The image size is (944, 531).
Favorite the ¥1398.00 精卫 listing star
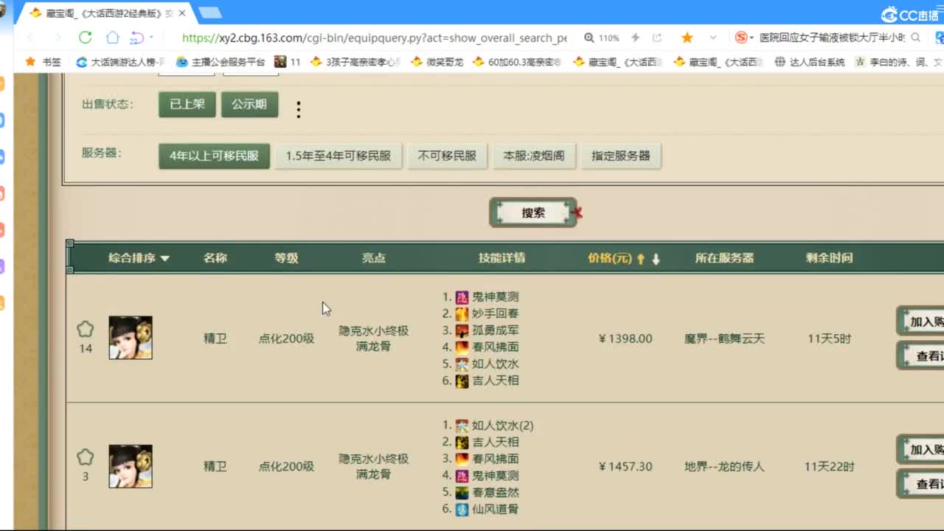click(x=86, y=330)
